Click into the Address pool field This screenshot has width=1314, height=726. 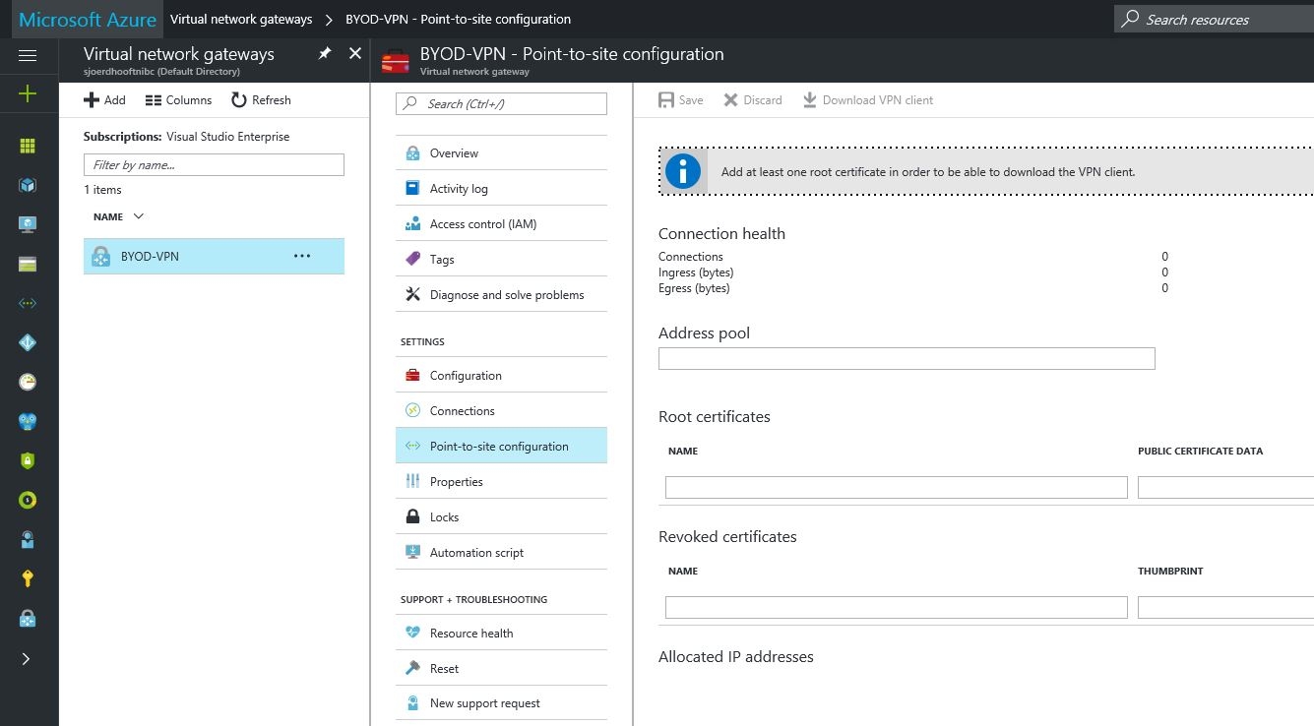[907, 358]
